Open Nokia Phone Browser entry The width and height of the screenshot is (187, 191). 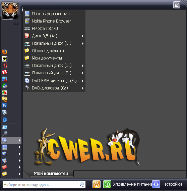[54, 21]
